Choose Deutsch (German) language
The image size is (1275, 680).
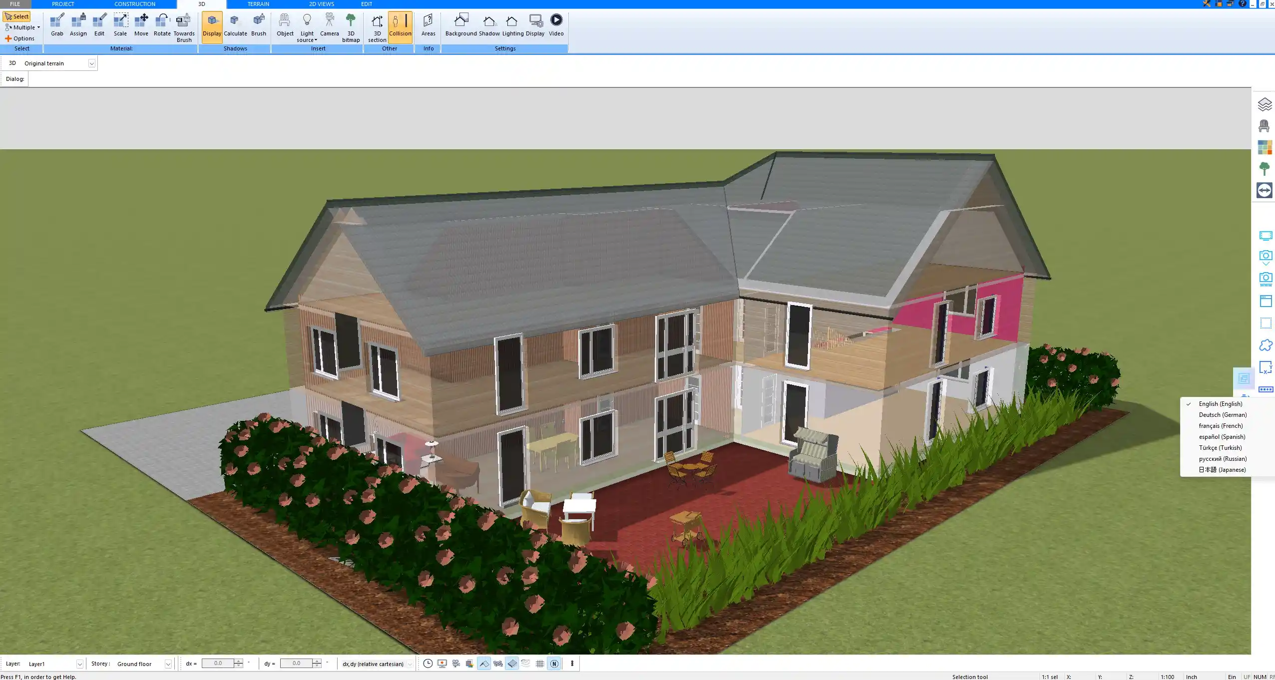coord(1222,415)
